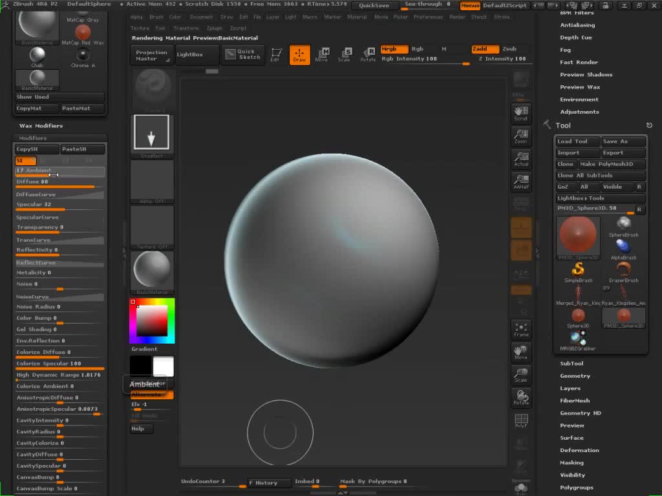Open the DragRect stroke selector
662x496 pixels.
coord(151,136)
